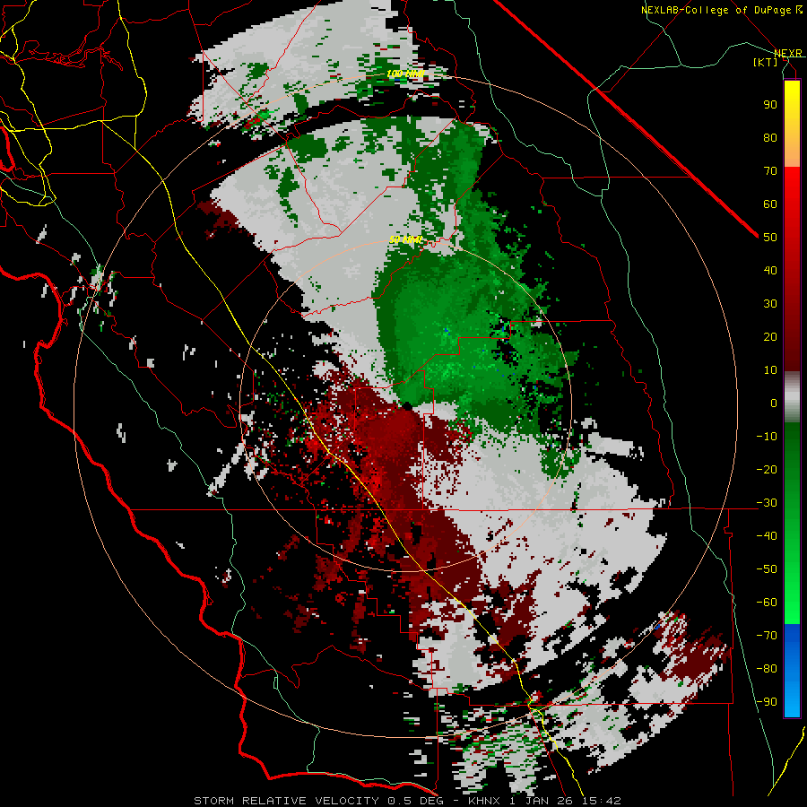The image size is (807, 807).
Task: Select the positive 80 knot scale label
Action: click(x=770, y=138)
